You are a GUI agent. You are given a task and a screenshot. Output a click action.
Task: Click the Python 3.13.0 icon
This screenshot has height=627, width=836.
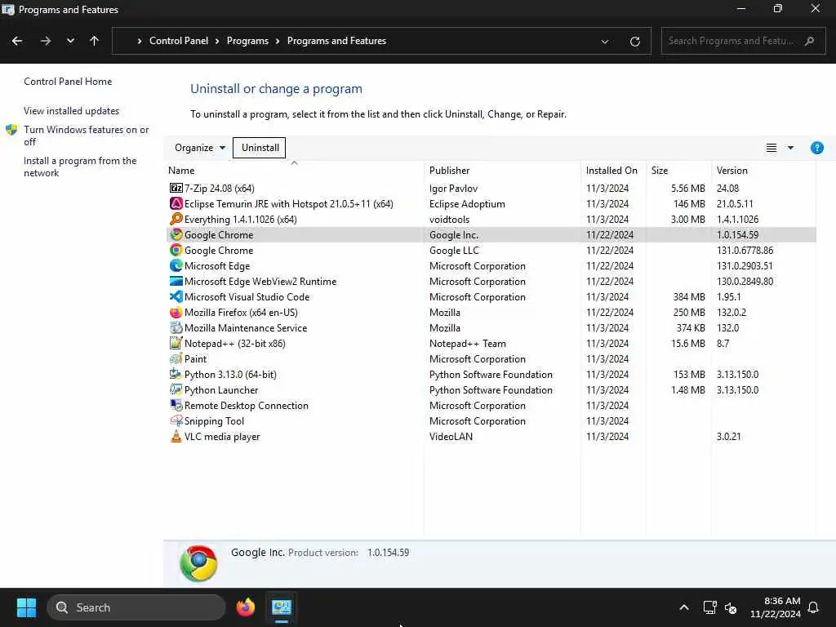click(x=176, y=374)
